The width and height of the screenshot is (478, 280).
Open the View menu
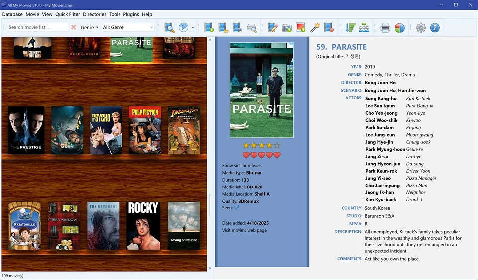click(47, 14)
